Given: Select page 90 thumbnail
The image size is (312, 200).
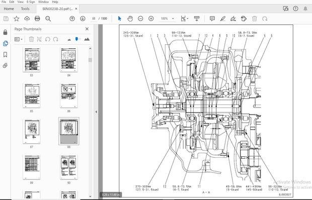Looking at the screenshot, I should click(68, 167).
